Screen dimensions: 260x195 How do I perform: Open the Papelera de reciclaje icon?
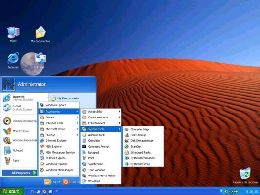[245, 175]
